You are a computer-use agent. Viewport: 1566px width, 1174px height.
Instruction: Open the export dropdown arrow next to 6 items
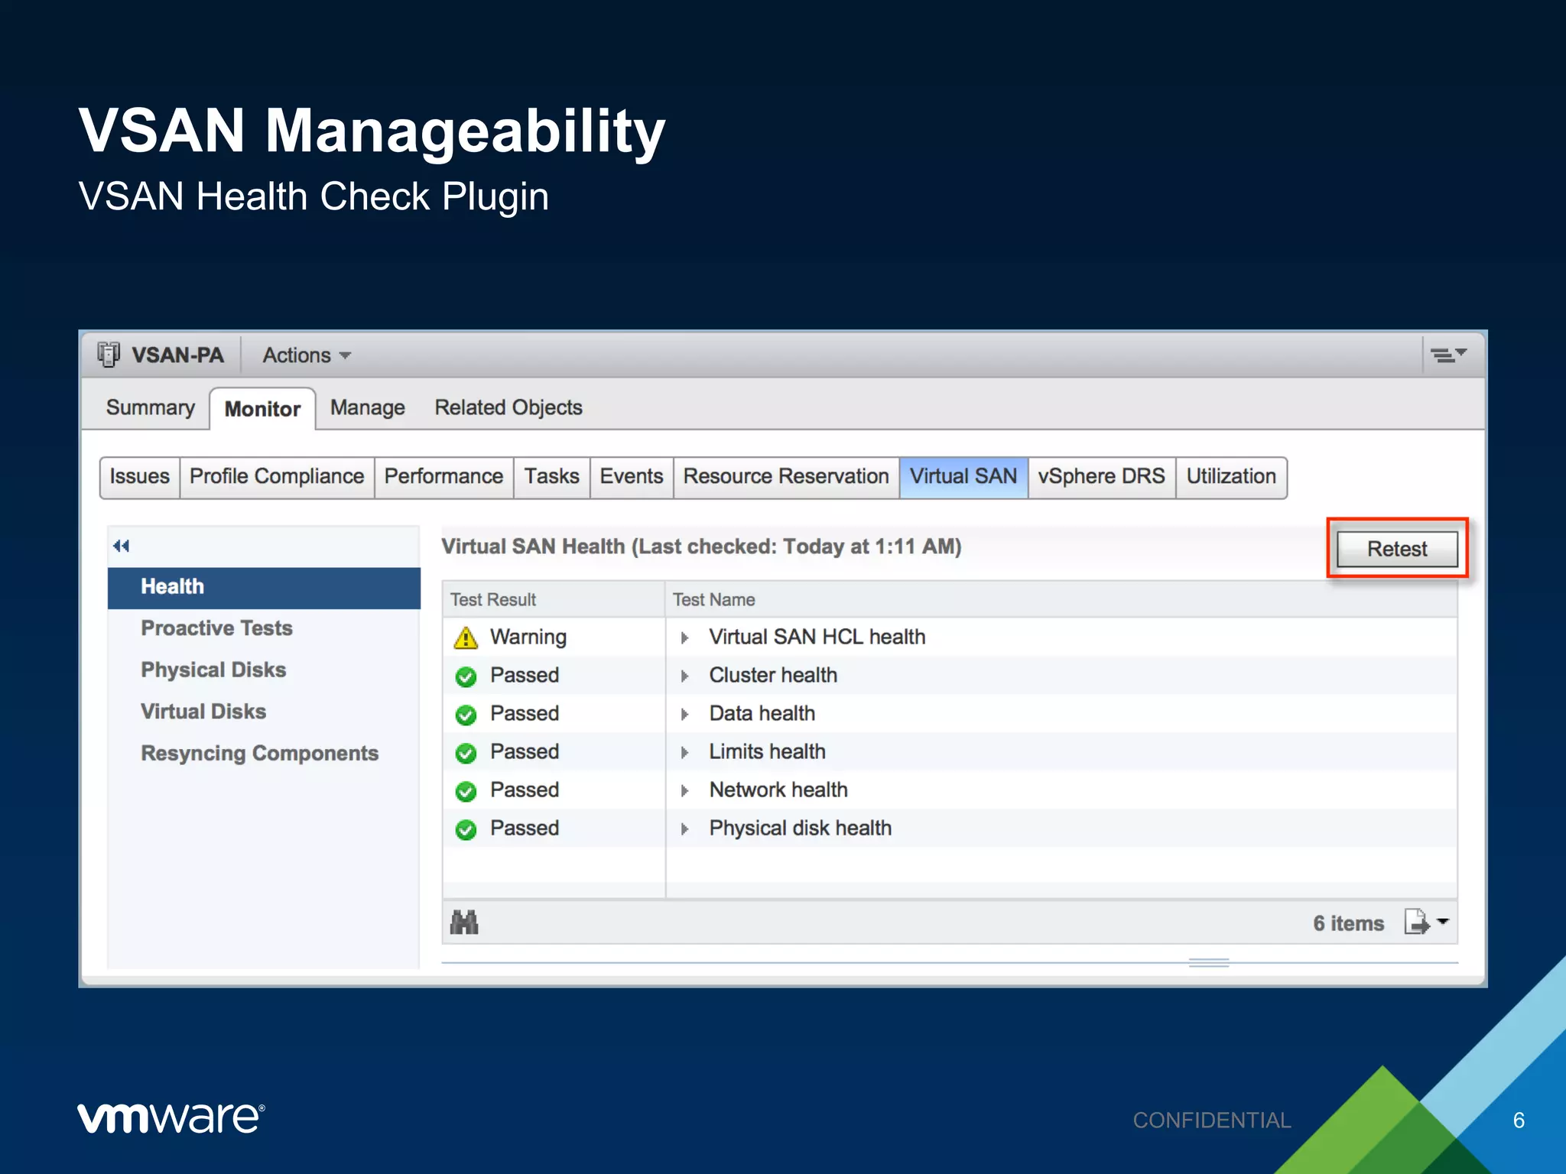[x=1443, y=922]
